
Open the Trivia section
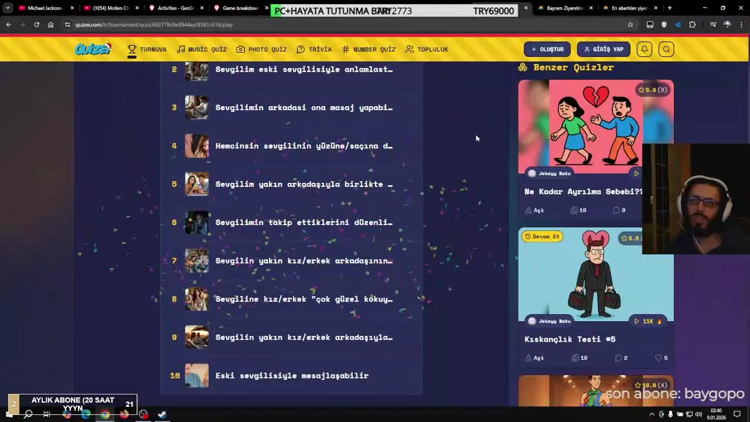point(314,49)
